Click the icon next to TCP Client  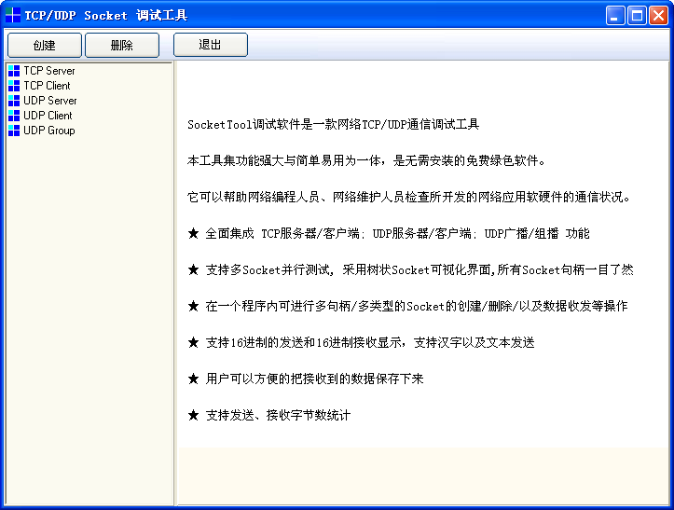pos(14,86)
